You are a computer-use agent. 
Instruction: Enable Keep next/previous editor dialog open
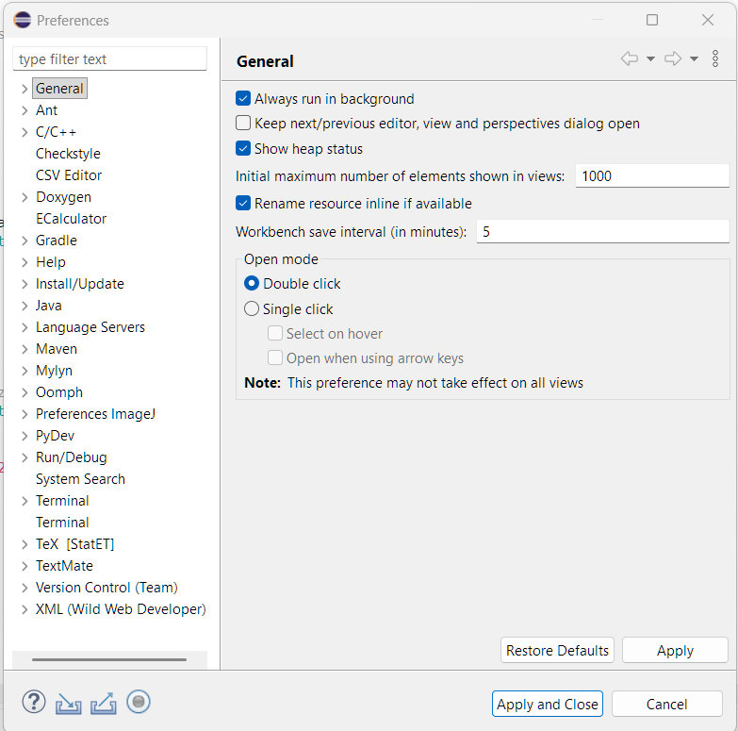(244, 124)
